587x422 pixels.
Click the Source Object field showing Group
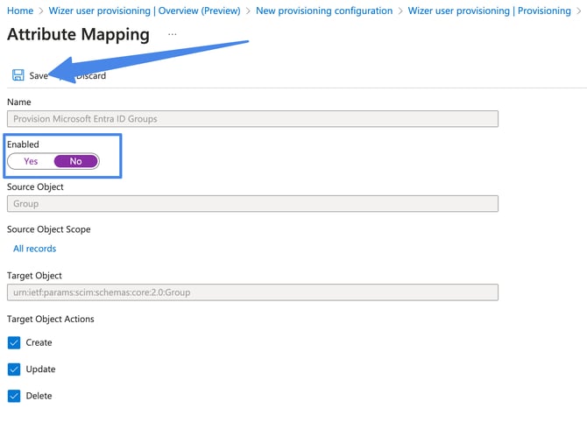[x=252, y=204]
